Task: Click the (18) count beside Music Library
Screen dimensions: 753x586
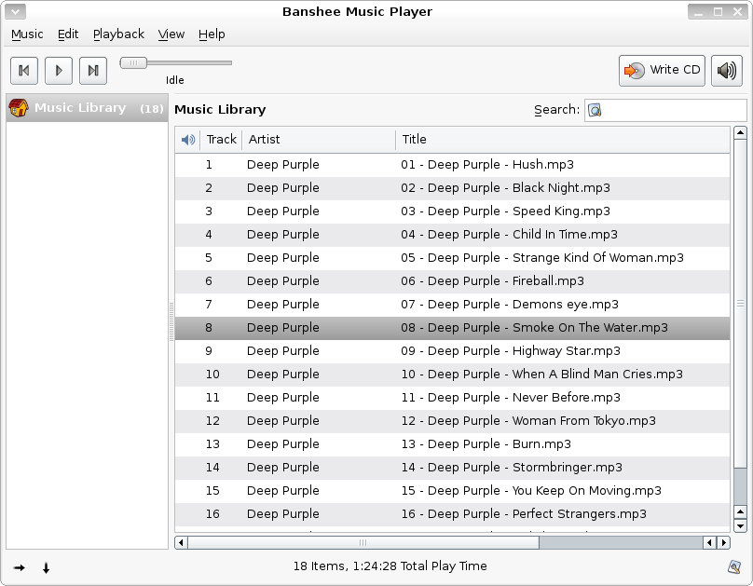Action: (x=152, y=109)
